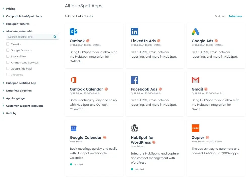
Task: Click certified badge next to Outlook Calendar
Action: (x=106, y=89)
